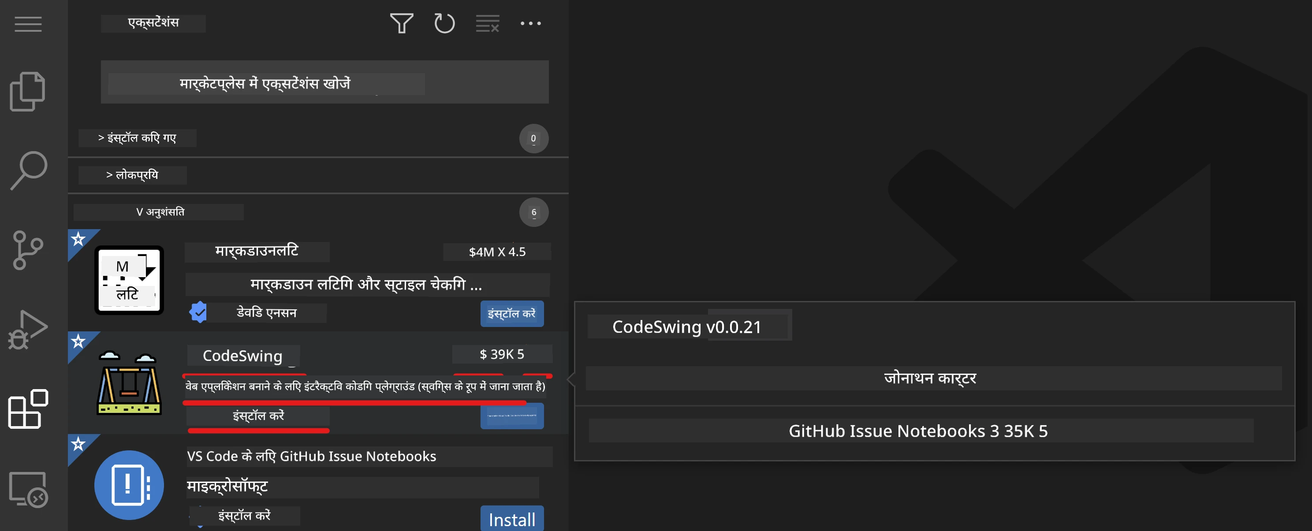Click publisher name डेविड एनसन
This screenshot has height=531, width=1312.
(x=267, y=312)
